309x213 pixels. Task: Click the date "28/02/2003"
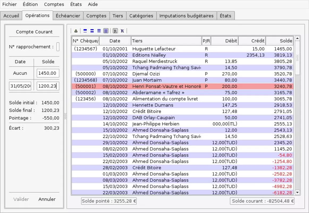point(115,167)
